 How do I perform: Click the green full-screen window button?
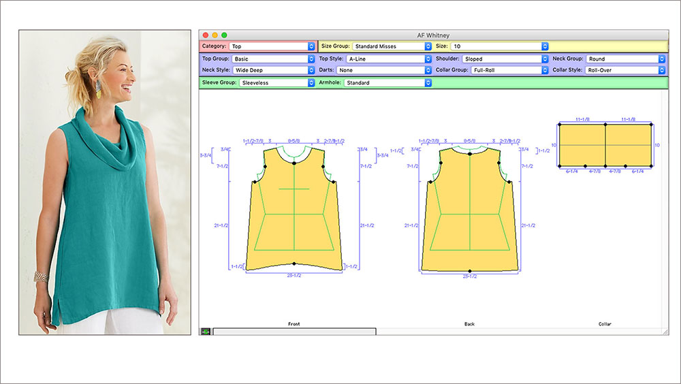(x=225, y=35)
